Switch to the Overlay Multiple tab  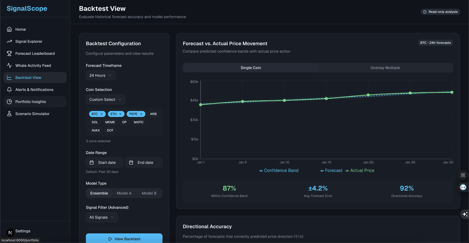(x=385, y=68)
